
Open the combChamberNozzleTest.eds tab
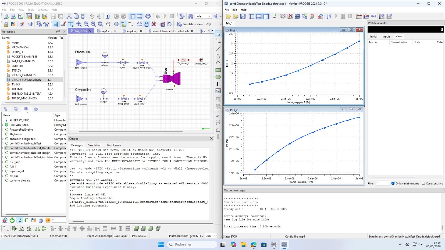171,31
